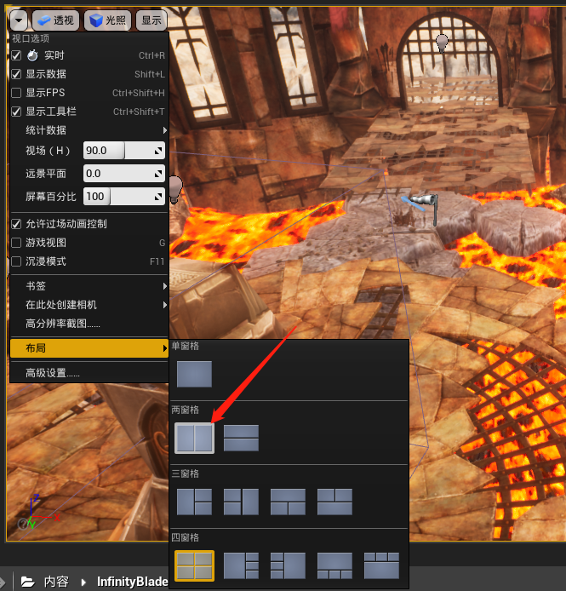Click the 内容 breadcrumb path entry

click(x=56, y=582)
